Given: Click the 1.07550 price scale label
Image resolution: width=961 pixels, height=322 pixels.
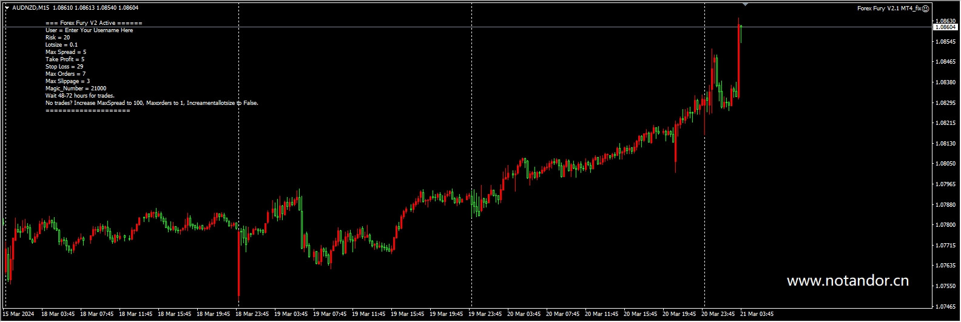Looking at the screenshot, I should pos(945,286).
